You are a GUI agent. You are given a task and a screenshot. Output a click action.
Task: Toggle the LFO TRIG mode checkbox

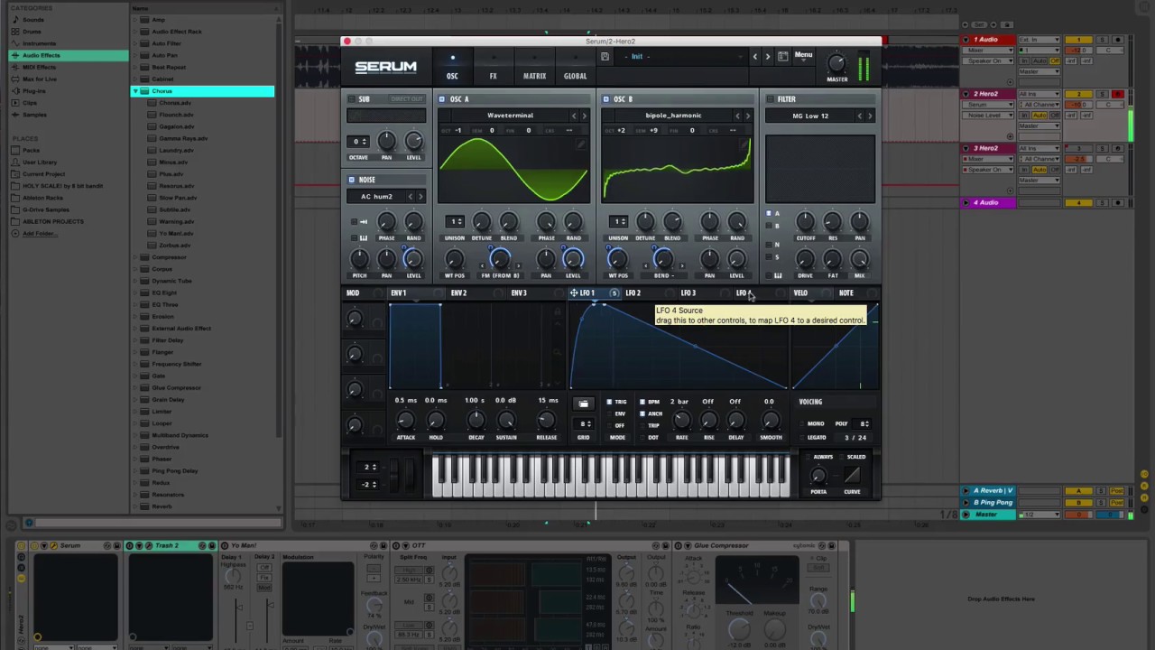click(609, 402)
